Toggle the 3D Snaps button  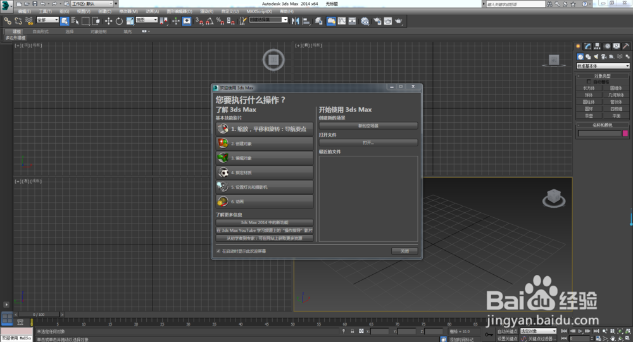pyautogui.click(x=199, y=21)
